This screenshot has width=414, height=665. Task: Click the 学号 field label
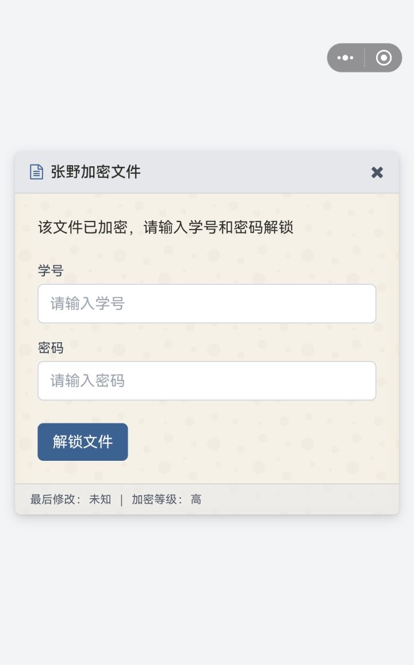tap(51, 270)
